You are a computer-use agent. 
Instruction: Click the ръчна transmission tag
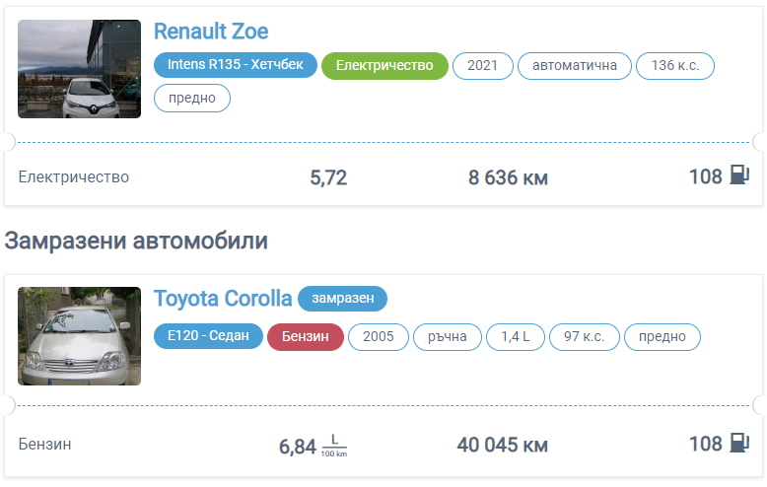(x=449, y=336)
